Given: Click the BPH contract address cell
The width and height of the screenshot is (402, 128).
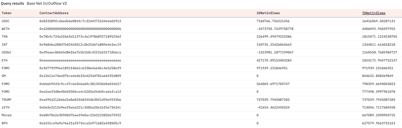Looking at the screenshot, I should coord(80,123).
